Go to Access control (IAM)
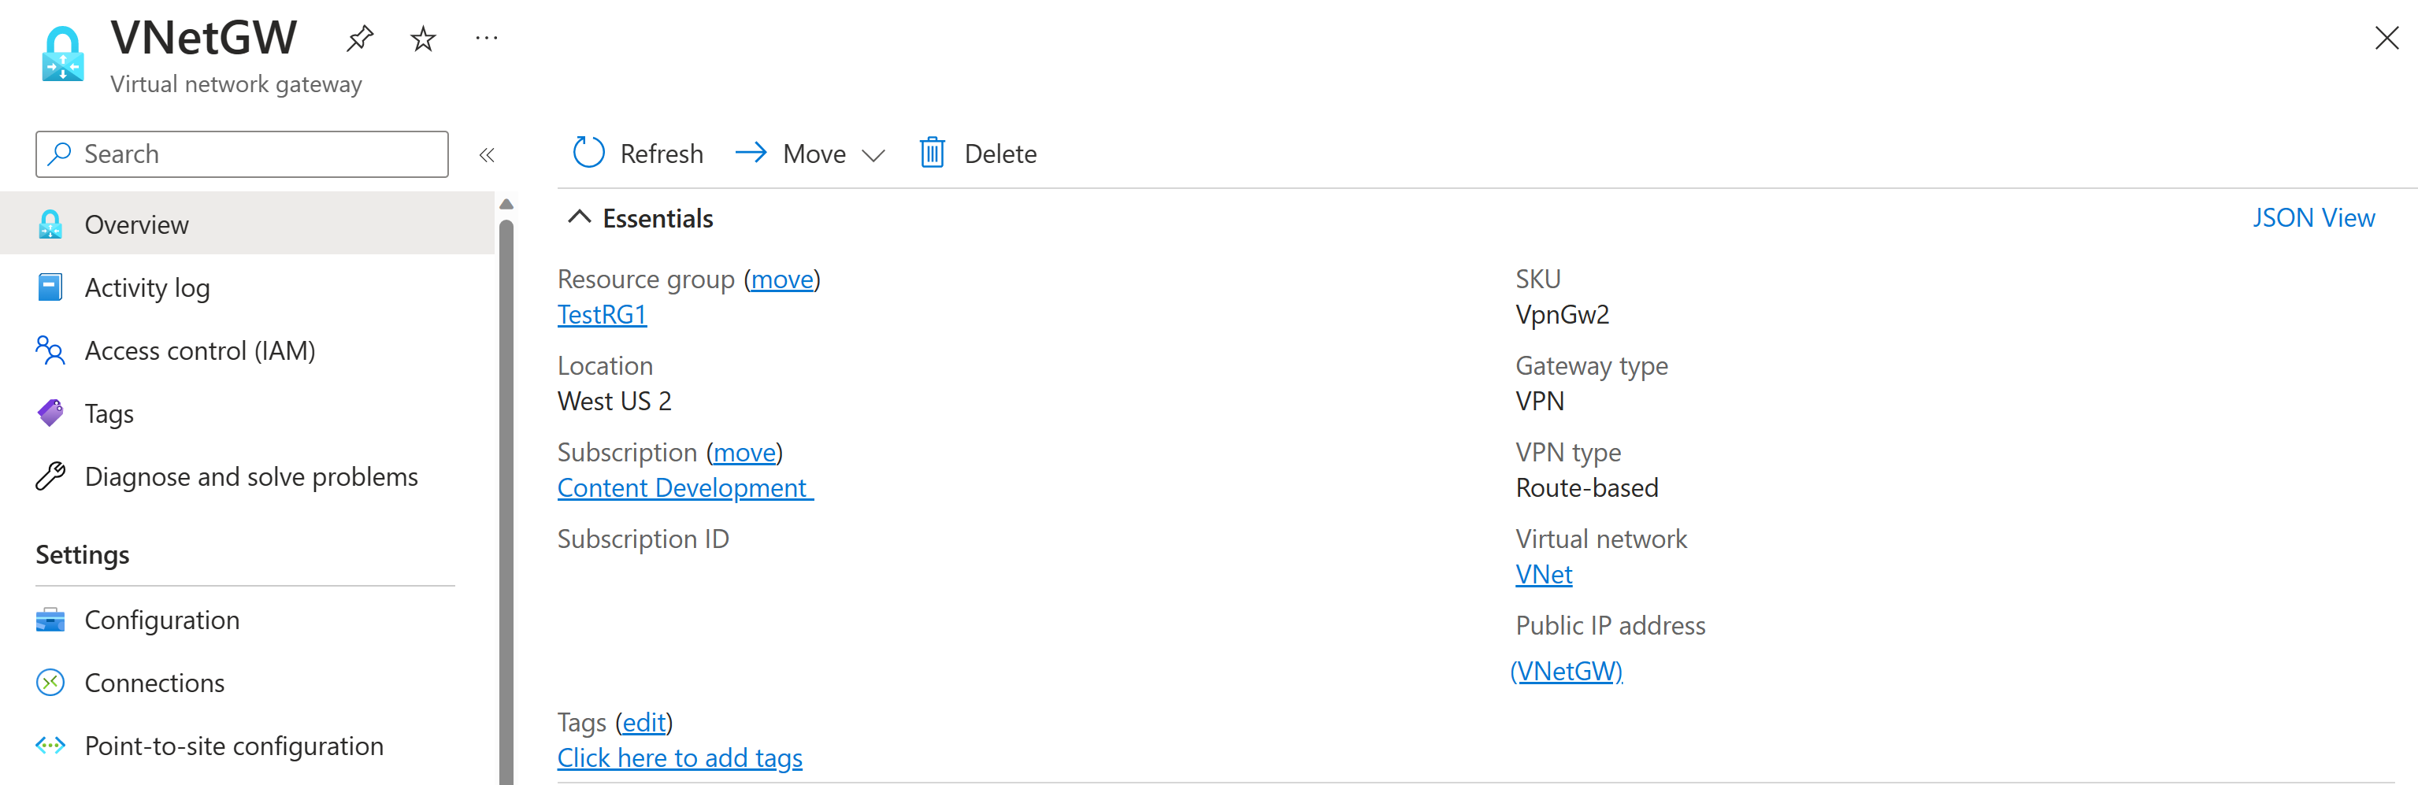The height and width of the screenshot is (785, 2418). (199, 350)
